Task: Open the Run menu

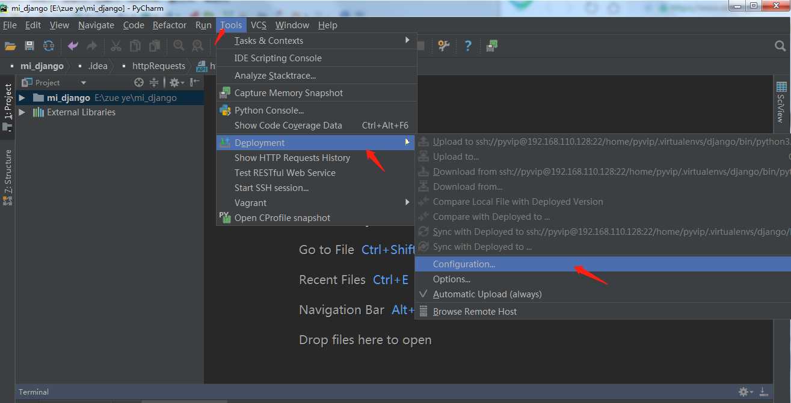Action: point(203,25)
